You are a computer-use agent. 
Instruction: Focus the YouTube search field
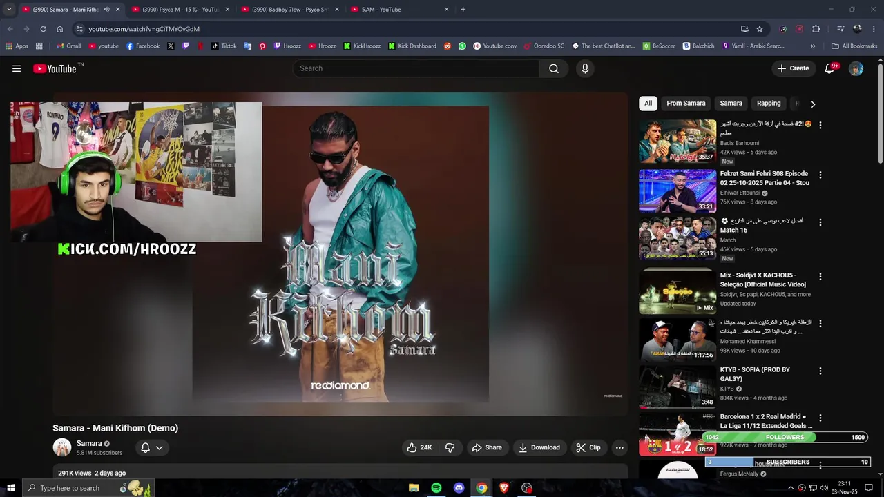pos(416,68)
